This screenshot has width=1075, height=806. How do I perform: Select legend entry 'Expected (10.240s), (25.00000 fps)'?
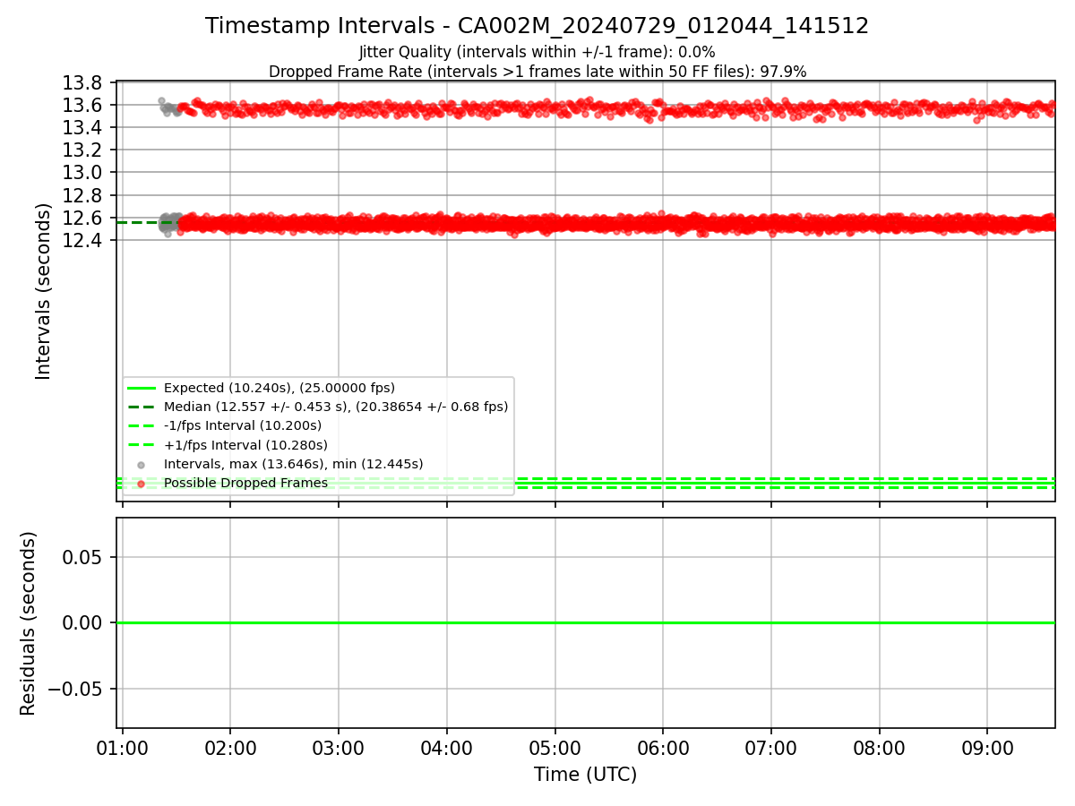279,388
